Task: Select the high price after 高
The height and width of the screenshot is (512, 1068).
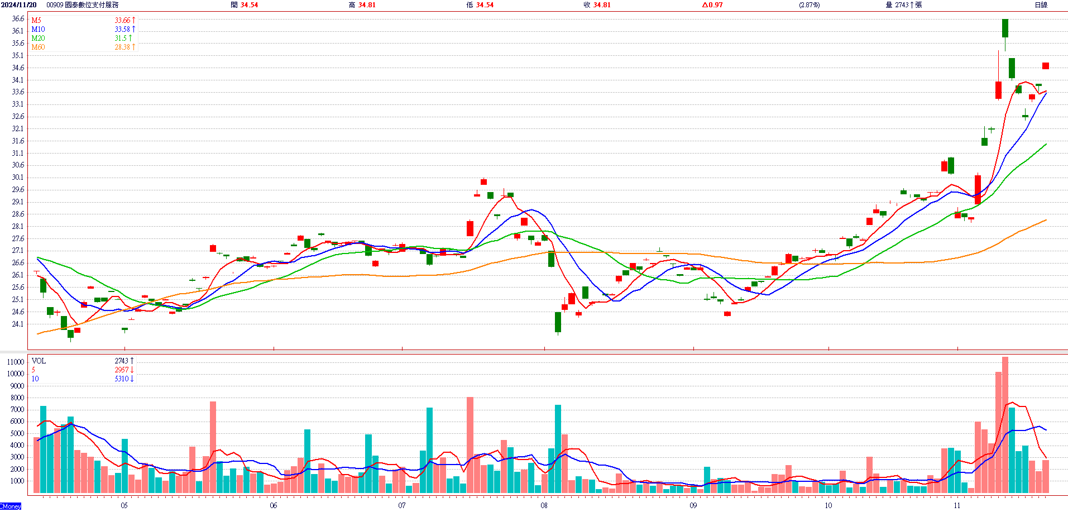Action: 367,5
